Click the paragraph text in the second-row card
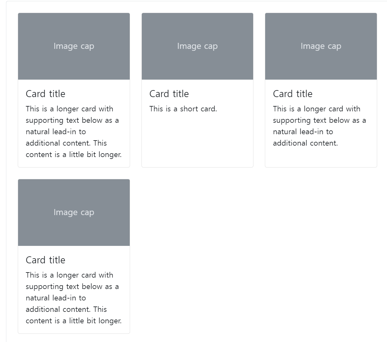This screenshot has height=342, width=387. click(74, 298)
